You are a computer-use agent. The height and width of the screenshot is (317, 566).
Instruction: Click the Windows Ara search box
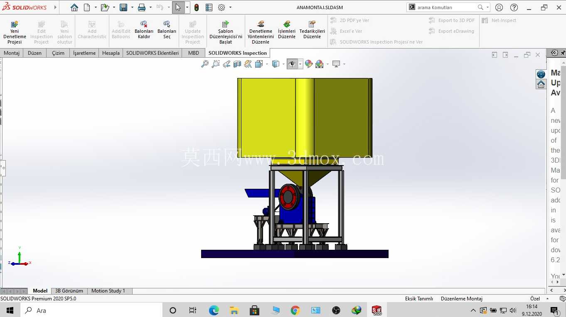(91, 310)
